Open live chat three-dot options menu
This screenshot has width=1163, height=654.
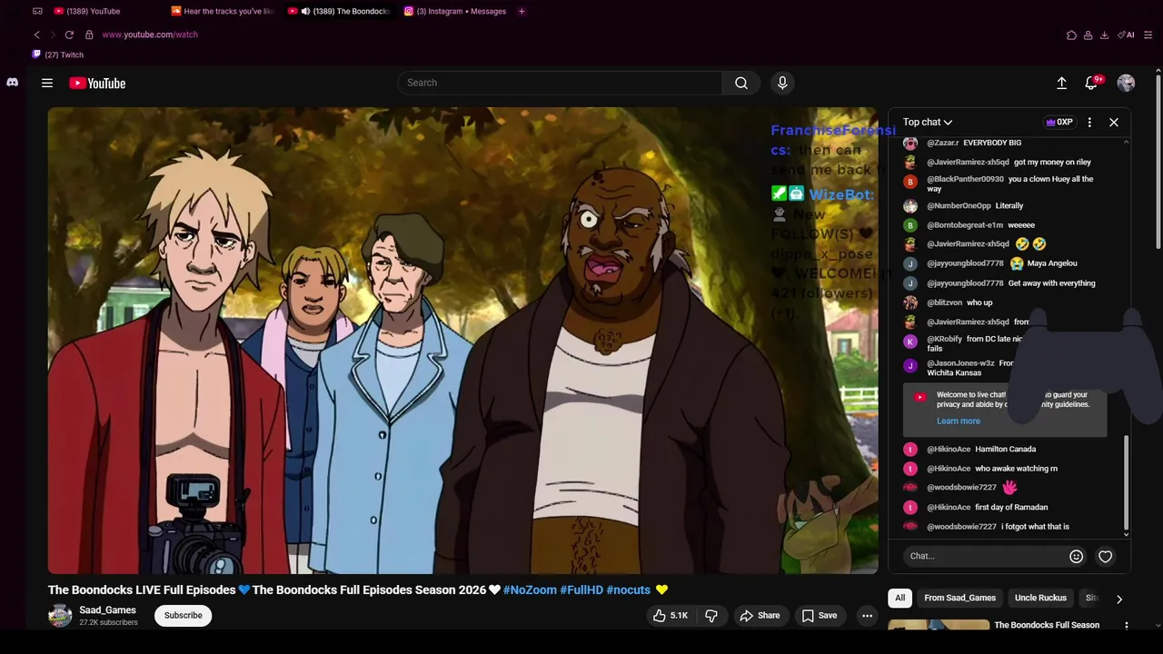click(x=1089, y=122)
